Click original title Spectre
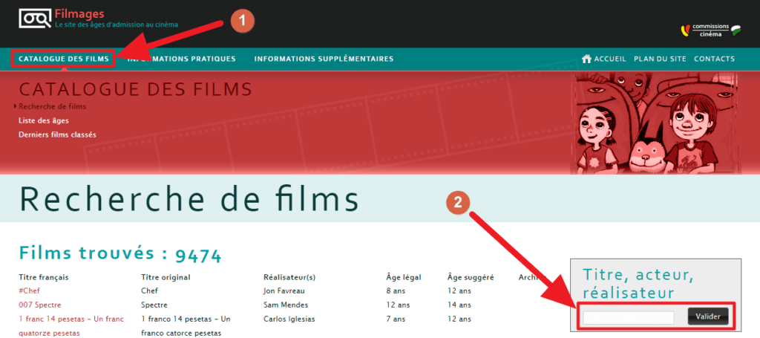Viewport: 760px width, 338px height. [x=154, y=305]
